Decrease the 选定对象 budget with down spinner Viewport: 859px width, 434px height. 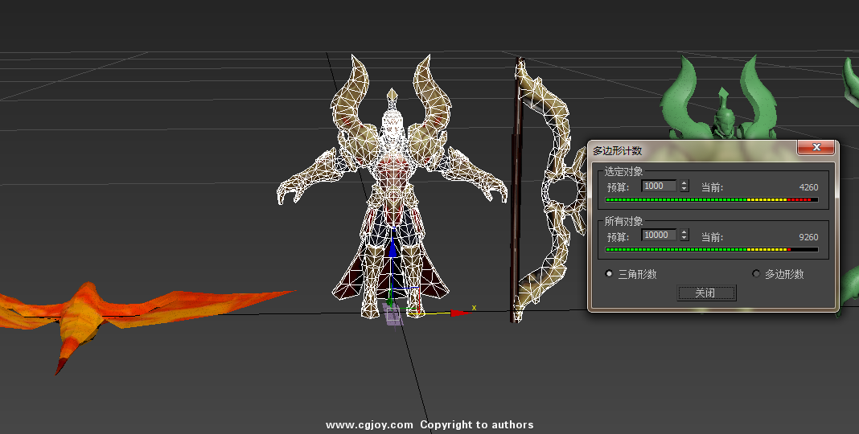click(x=684, y=189)
